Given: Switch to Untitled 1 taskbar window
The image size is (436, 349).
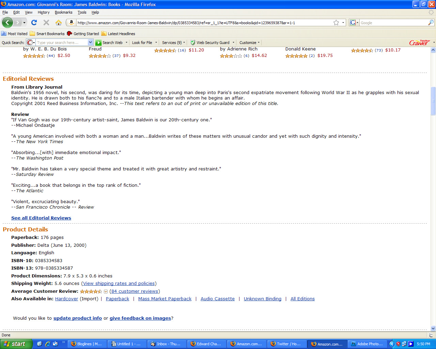Looking at the screenshot, I should pos(127,344).
